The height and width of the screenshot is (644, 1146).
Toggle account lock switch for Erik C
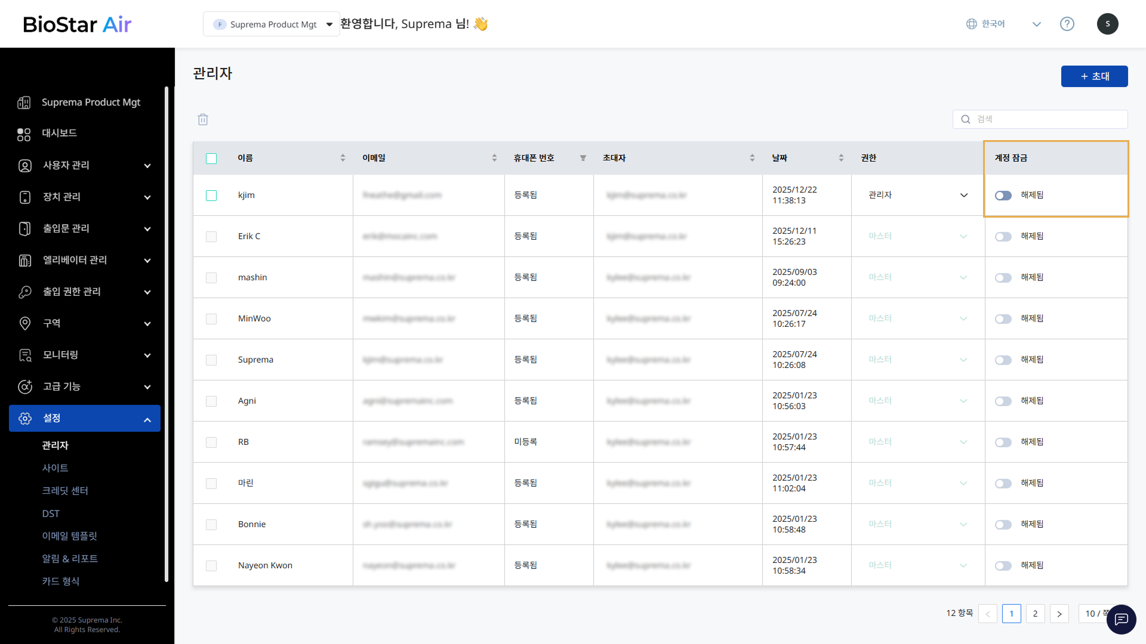1003,237
